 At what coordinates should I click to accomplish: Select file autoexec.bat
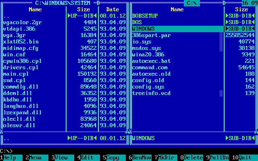point(193,61)
